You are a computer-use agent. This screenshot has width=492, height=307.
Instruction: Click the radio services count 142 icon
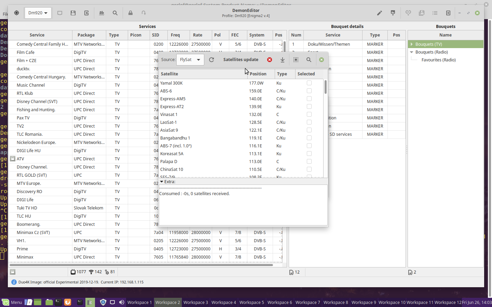pyautogui.click(x=91, y=272)
